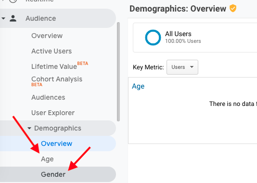Click the orange verified shield icon
The image size is (257, 183).
233,8
